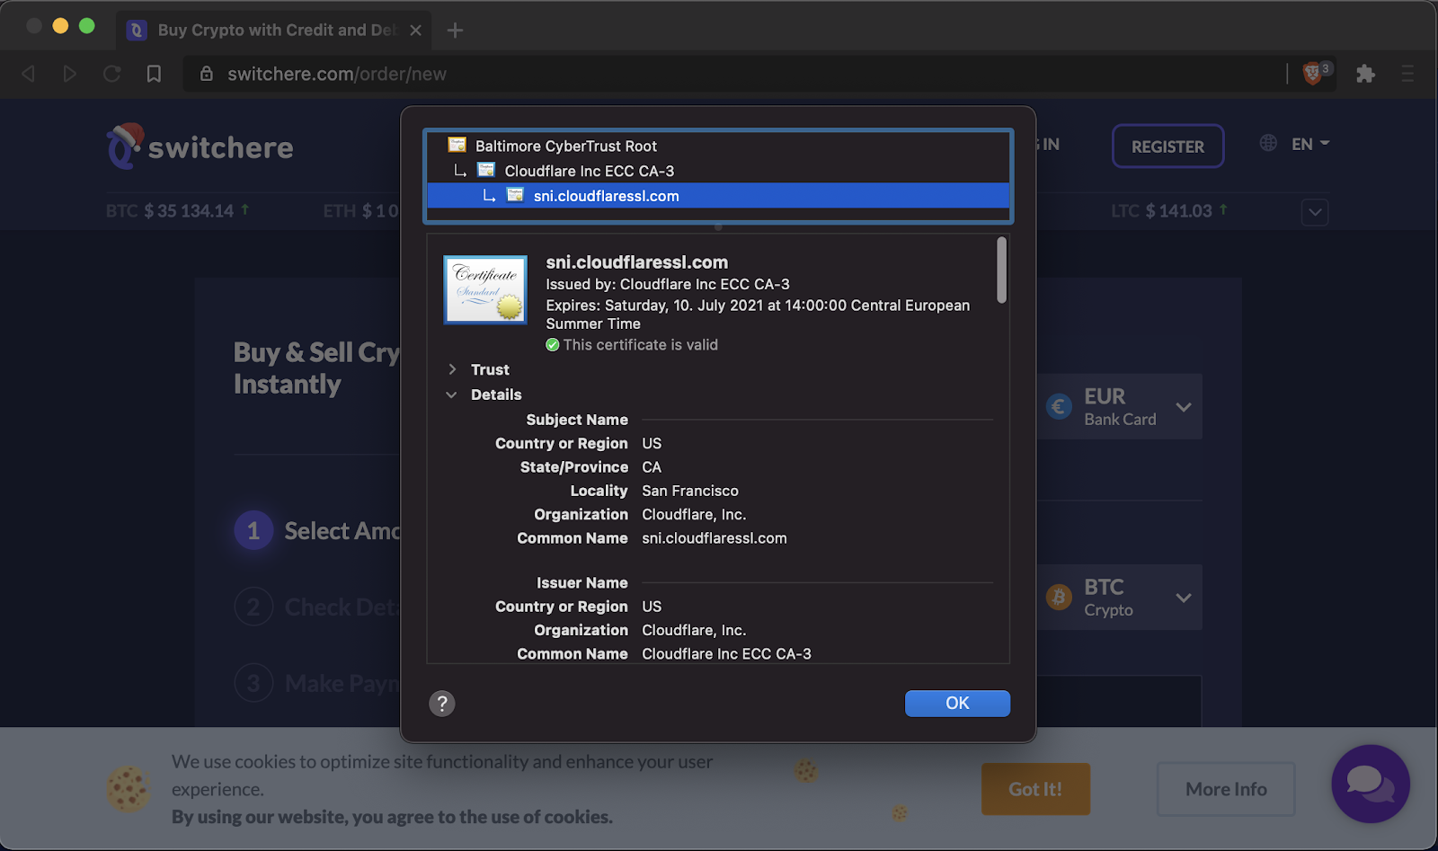Image resolution: width=1438 pixels, height=851 pixels.
Task: Select the Buy Crypto with Credit tab
Action: pos(274,31)
